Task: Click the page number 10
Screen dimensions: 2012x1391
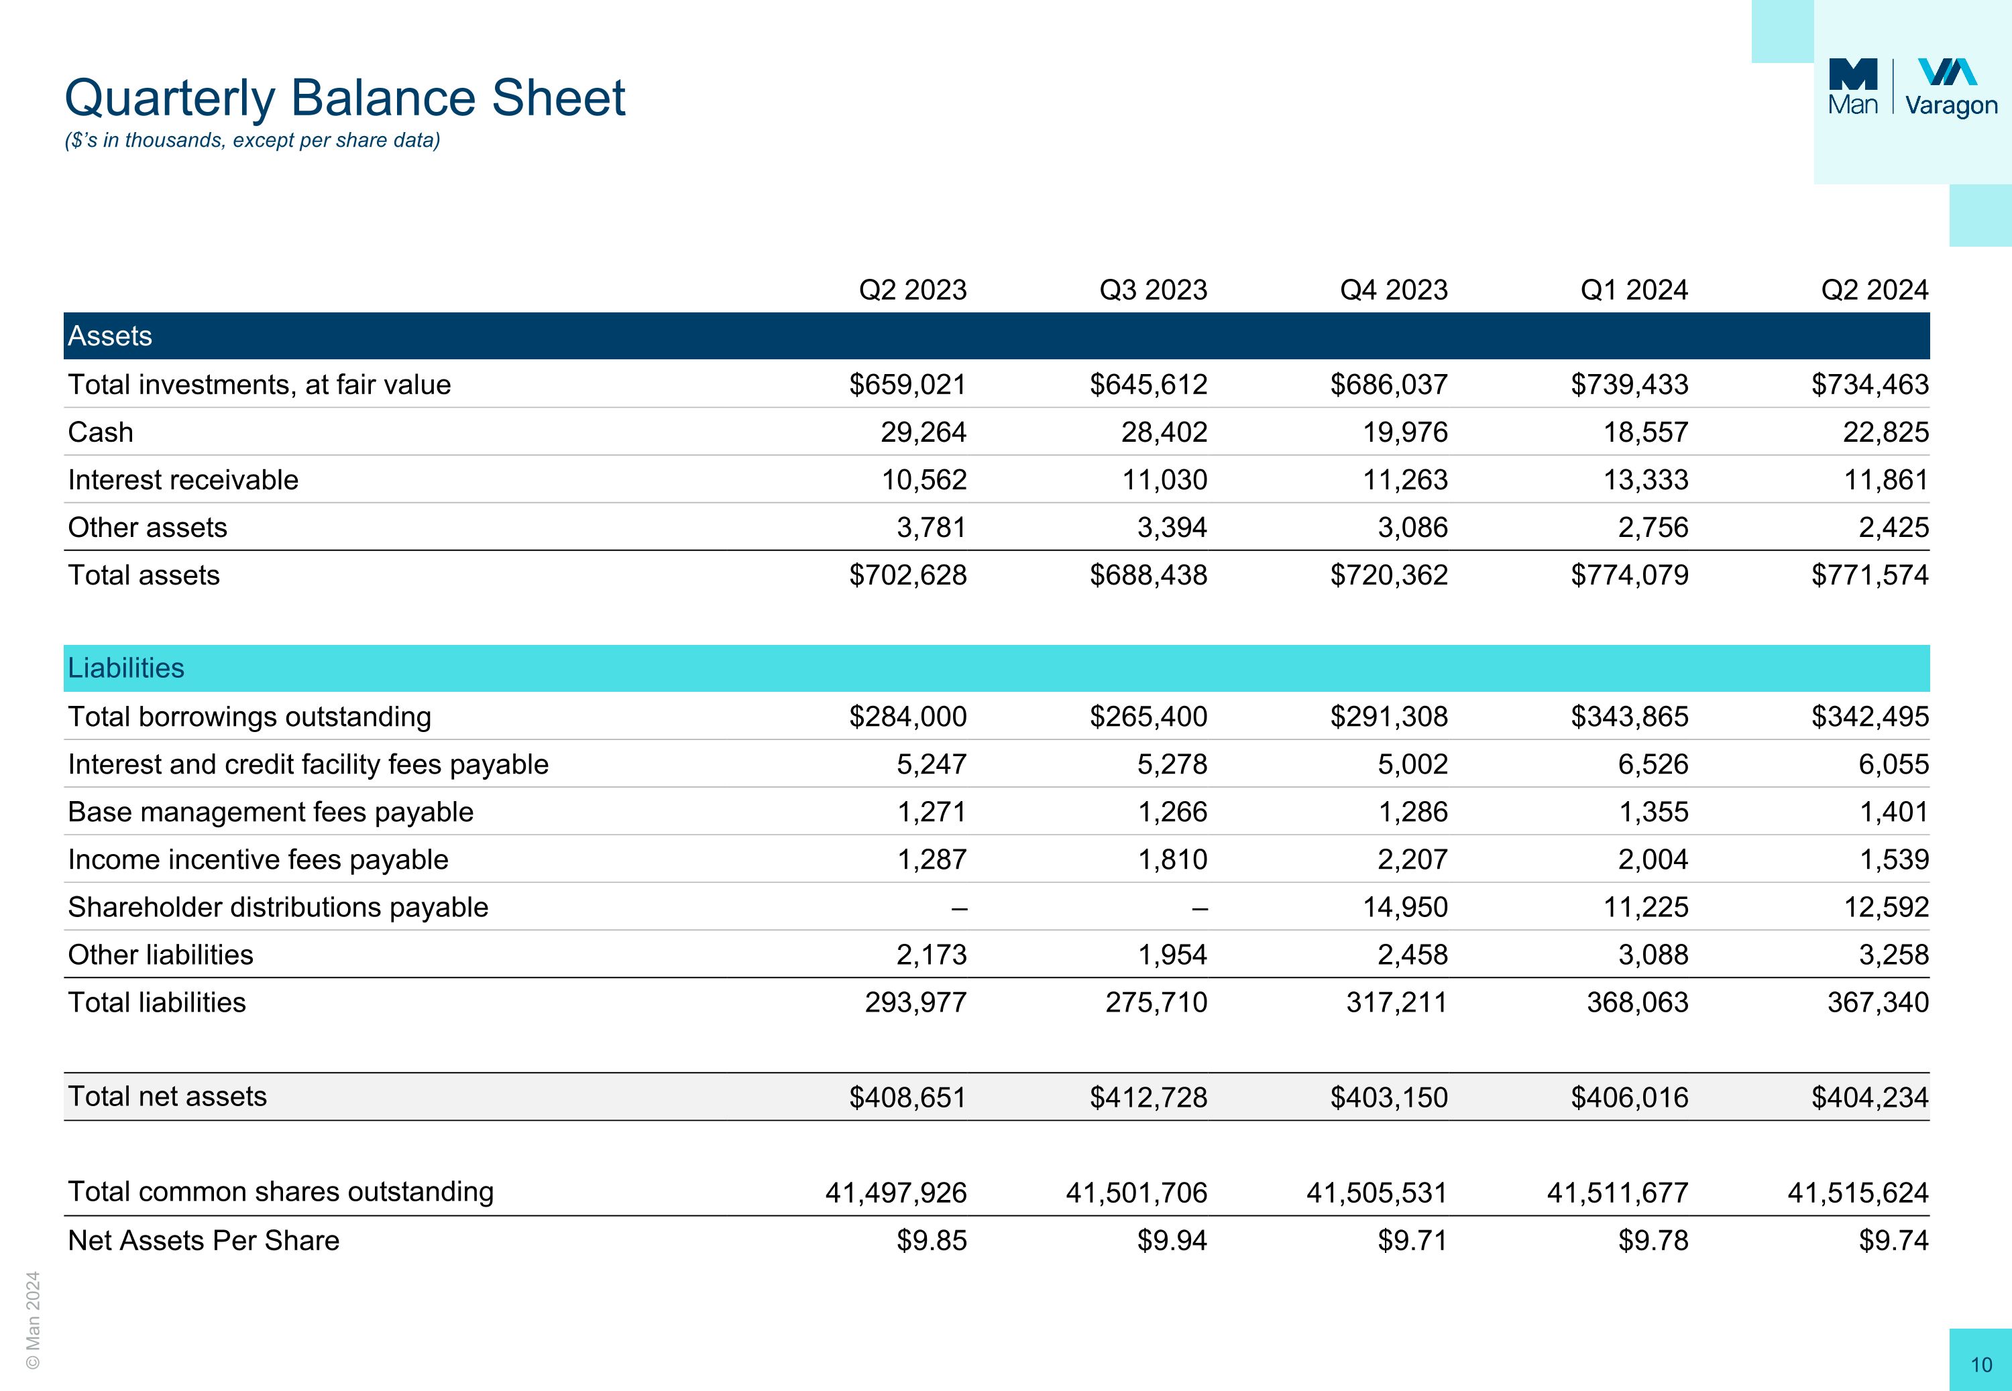Action: coord(1982,1365)
